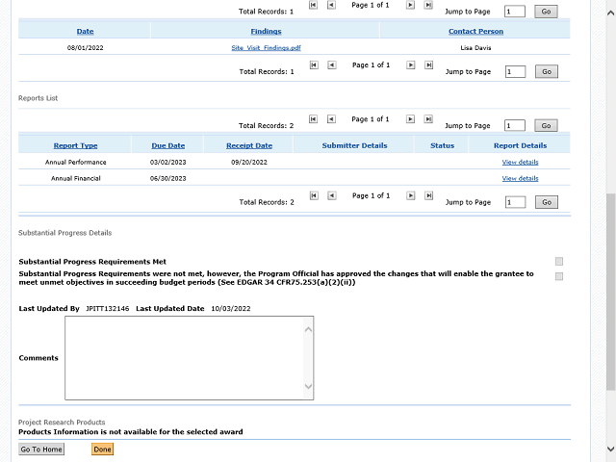Click Go button in Reports List bottom pager

click(547, 202)
